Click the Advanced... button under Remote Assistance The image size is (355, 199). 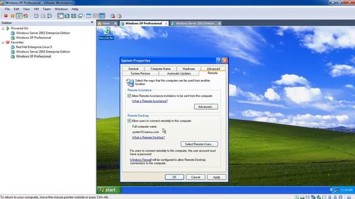pyautogui.click(x=206, y=107)
